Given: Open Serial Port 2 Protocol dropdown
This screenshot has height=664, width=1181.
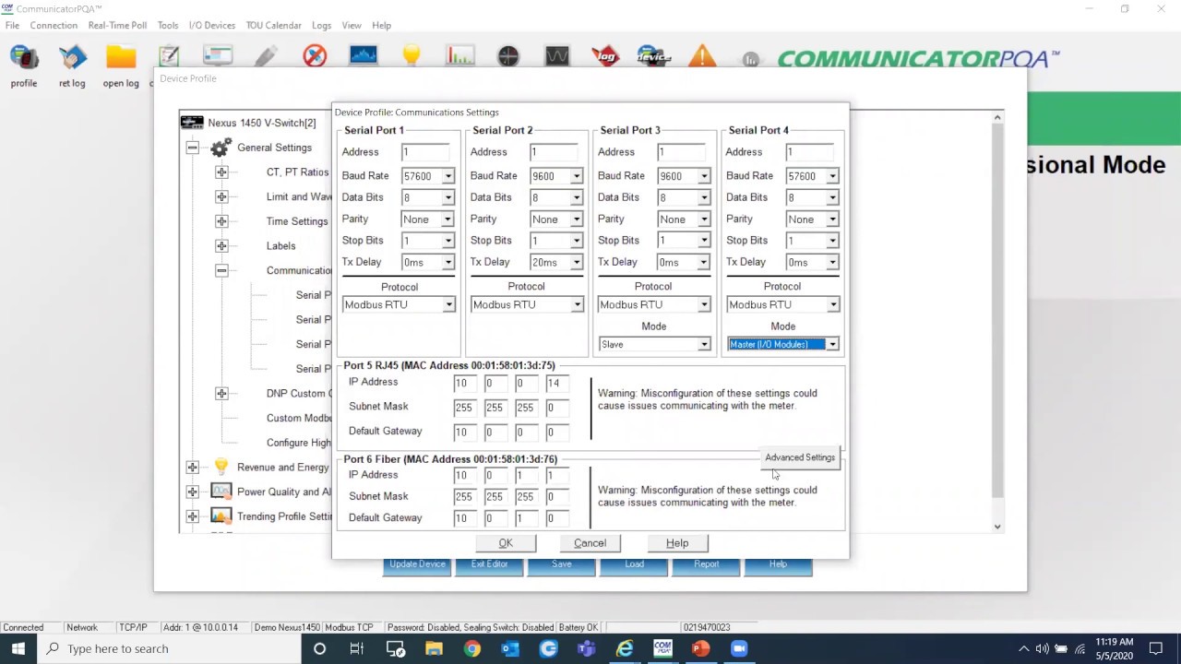Looking at the screenshot, I should click(577, 304).
